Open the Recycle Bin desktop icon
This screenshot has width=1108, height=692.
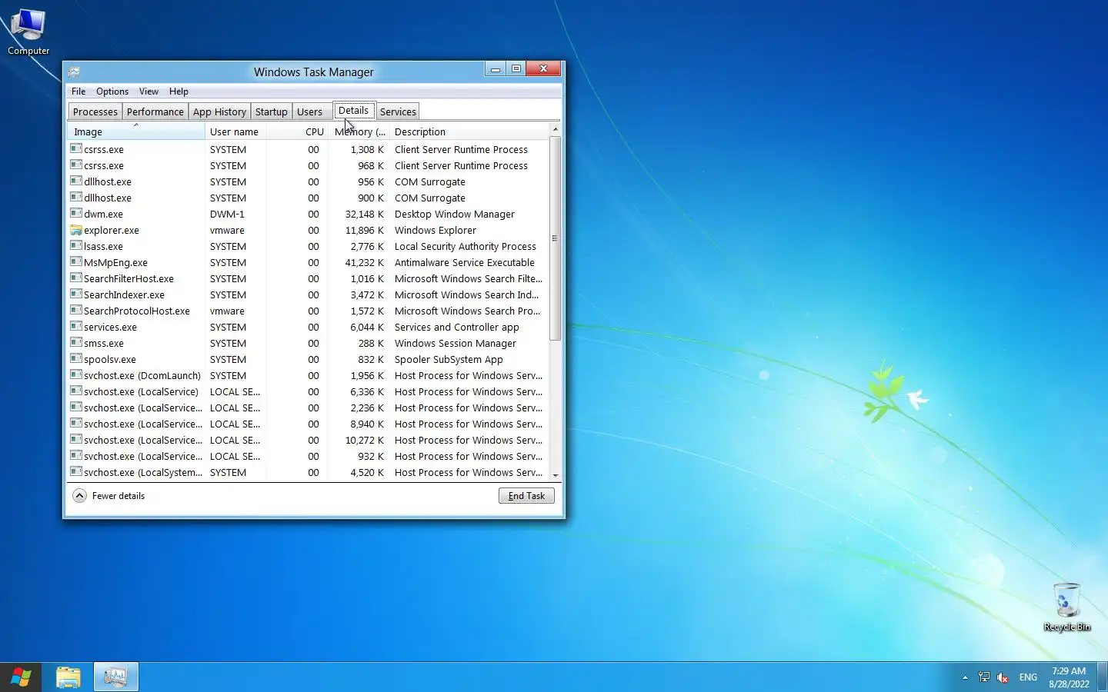point(1066,607)
